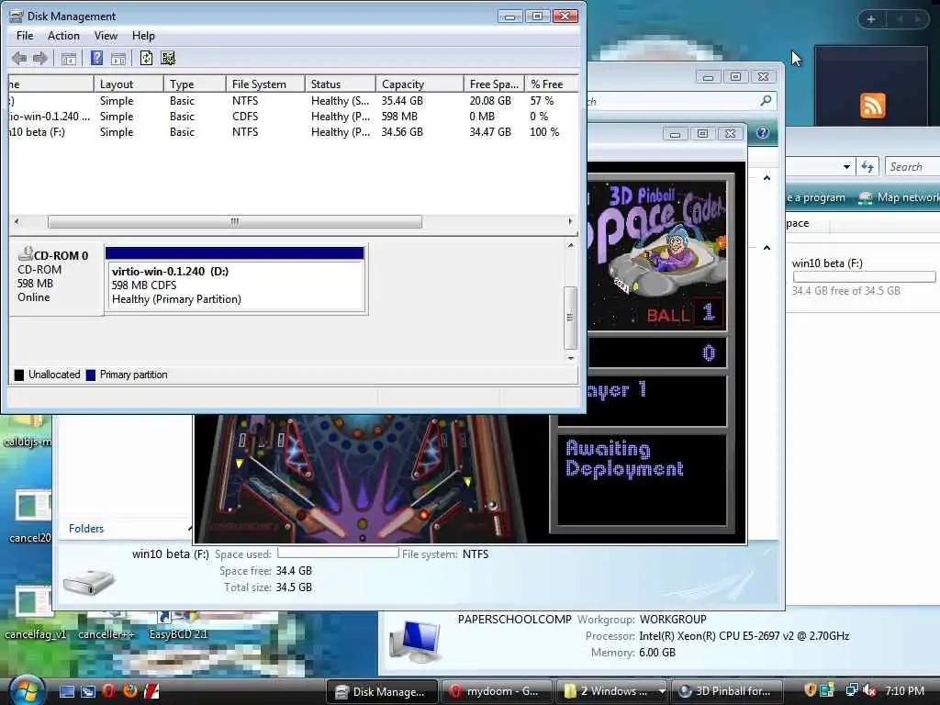Click the EasyBCD 2.1 desktop icon

click(178, 625)
